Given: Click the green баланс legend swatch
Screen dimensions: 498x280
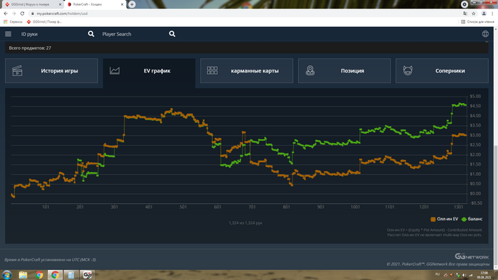Looking at the screenshot, I should click(x=464, y=220).
